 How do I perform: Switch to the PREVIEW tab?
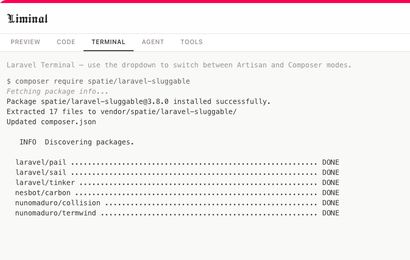point(25,42)
